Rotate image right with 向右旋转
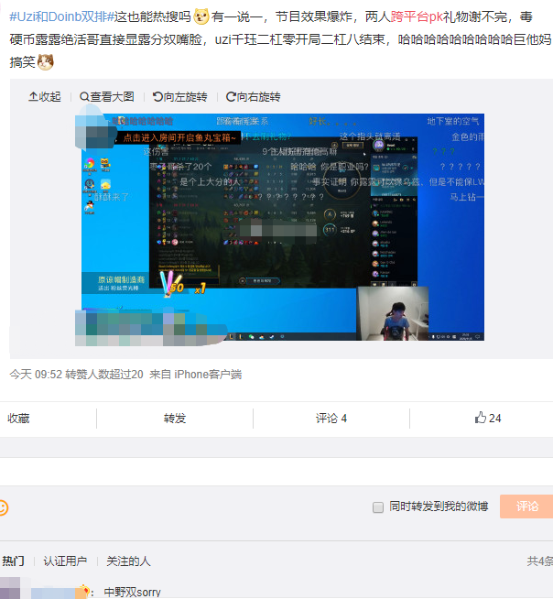This screenshot has width=553, height=599. tap(254, 97)
